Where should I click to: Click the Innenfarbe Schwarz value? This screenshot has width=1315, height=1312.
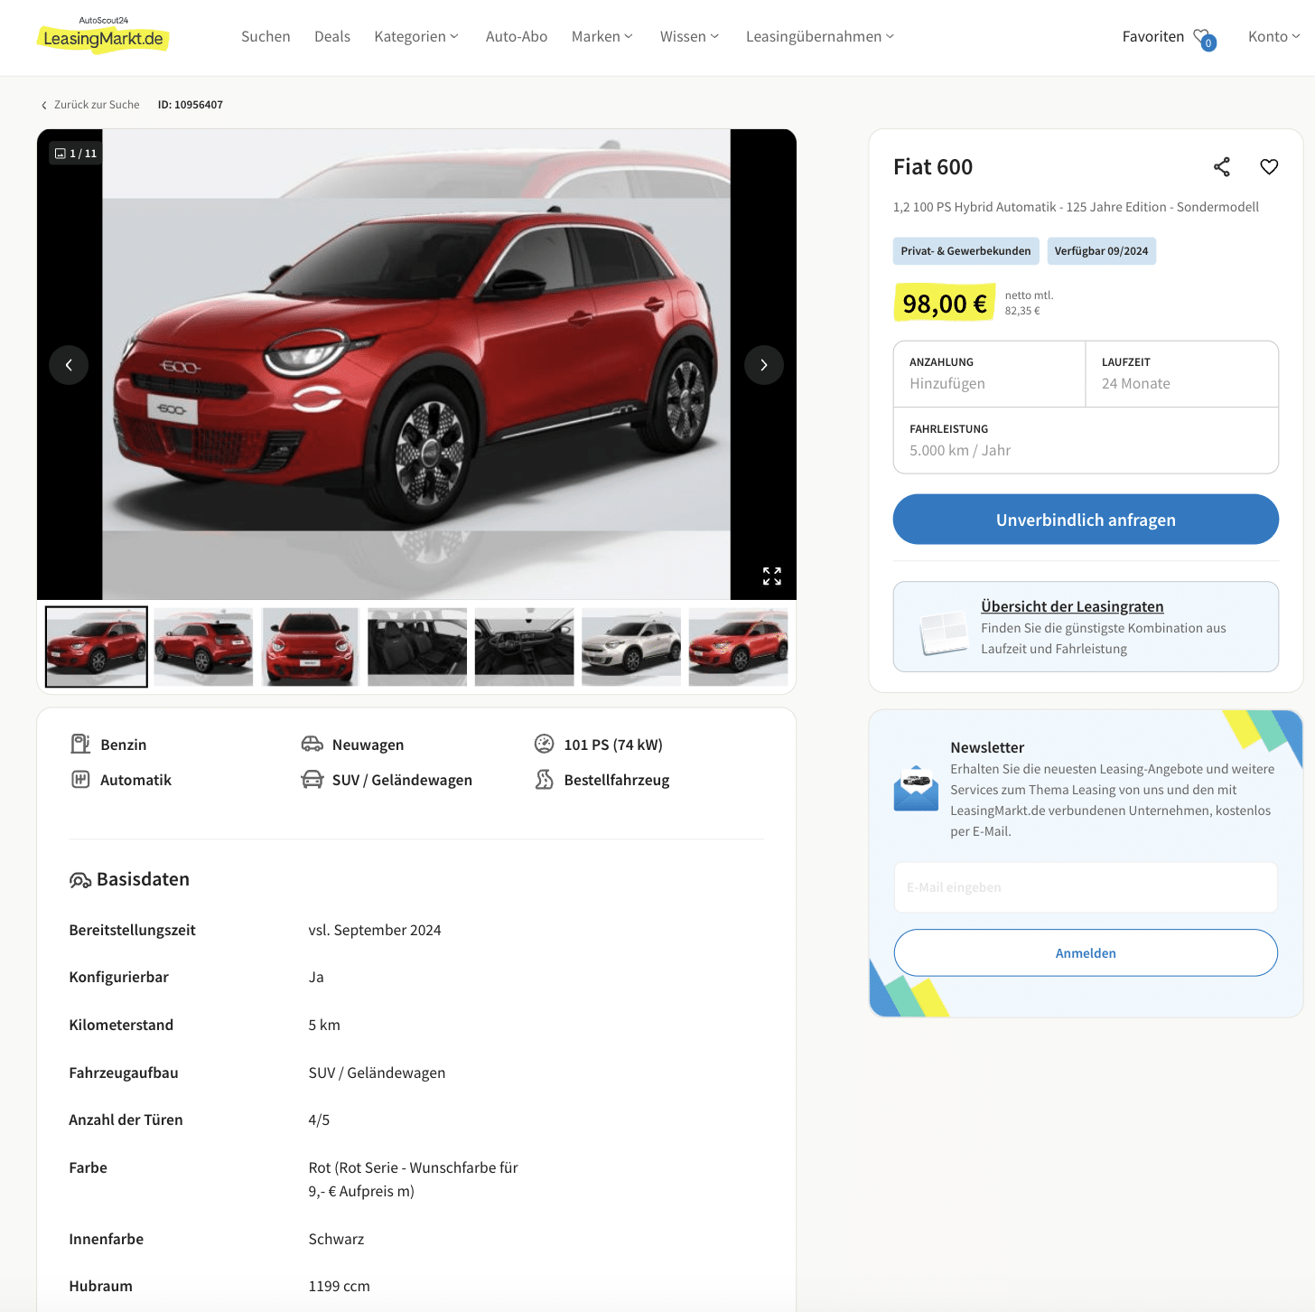pyautogui.click(x=336, y=1239)
